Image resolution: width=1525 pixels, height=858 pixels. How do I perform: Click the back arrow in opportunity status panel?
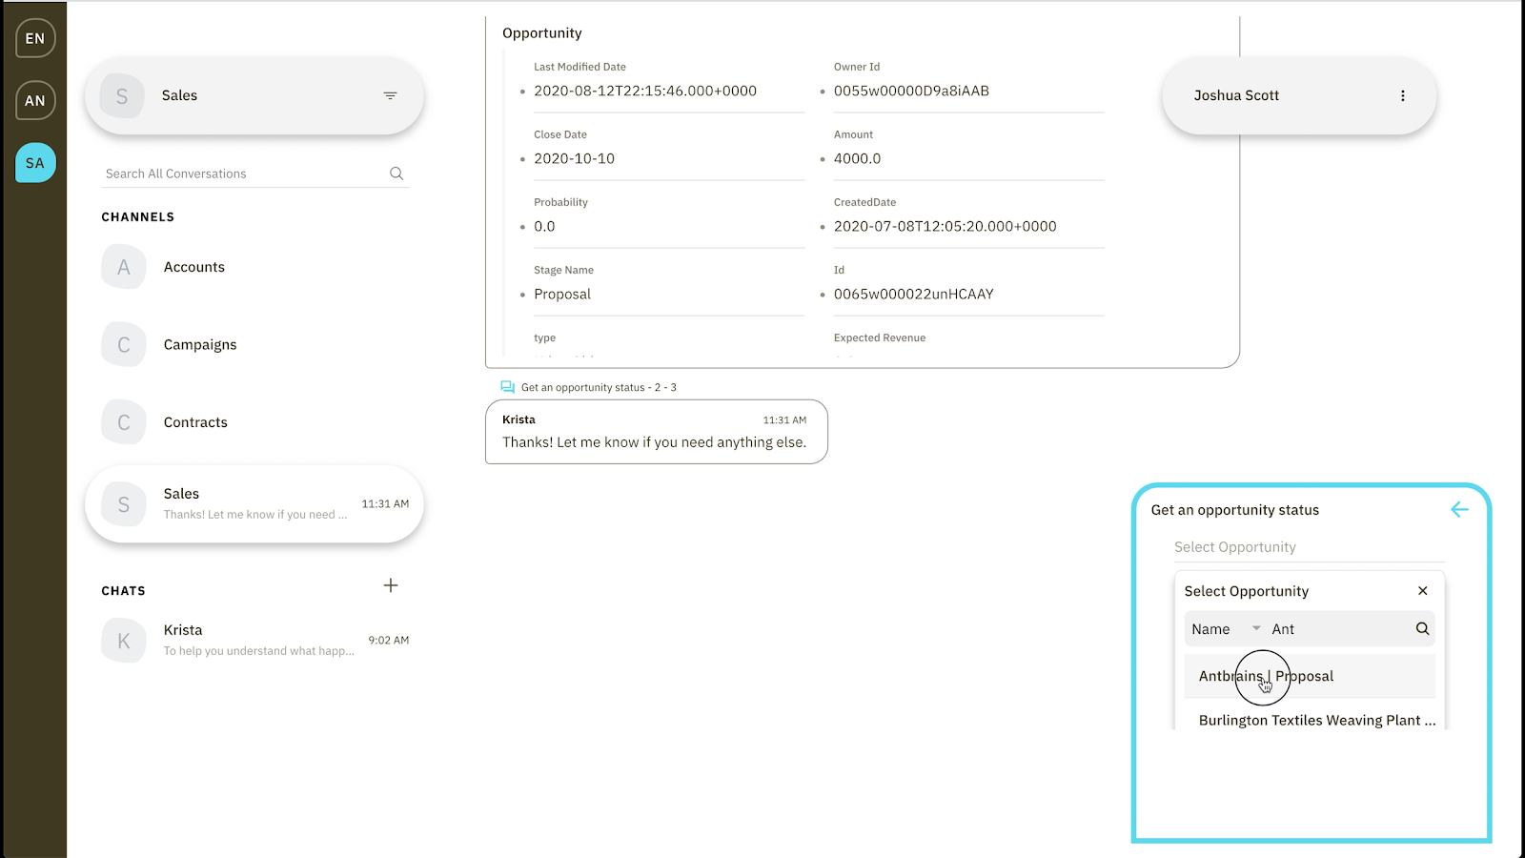click(x=1459, y=510)
